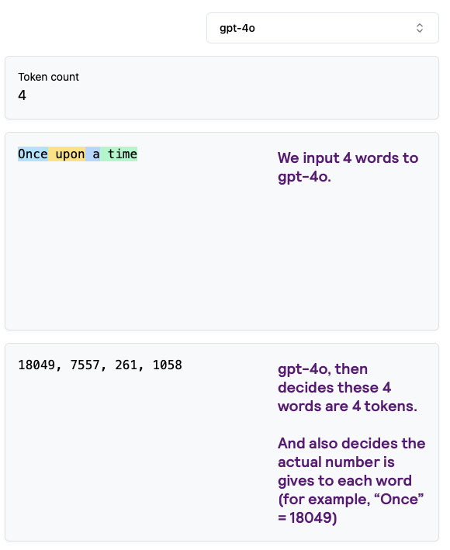Click the 'upon' yellow highlighted token
Screen dimensions: 450x550
(67, 154)
